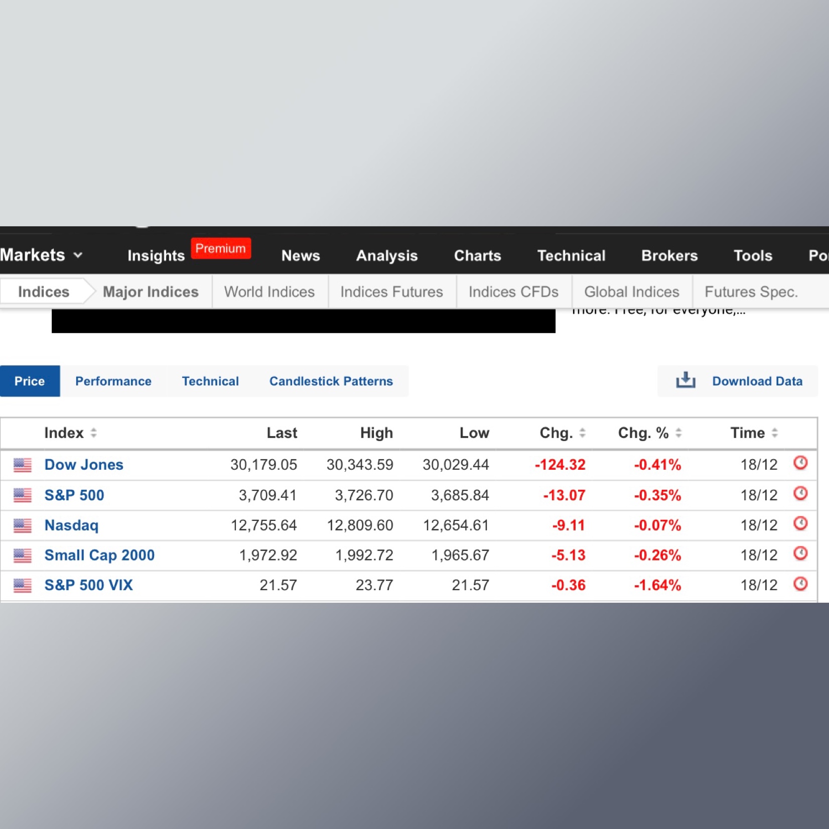Screen dimensions: 829x829
Task: Switch to the Performance tab
Action: 113,381
